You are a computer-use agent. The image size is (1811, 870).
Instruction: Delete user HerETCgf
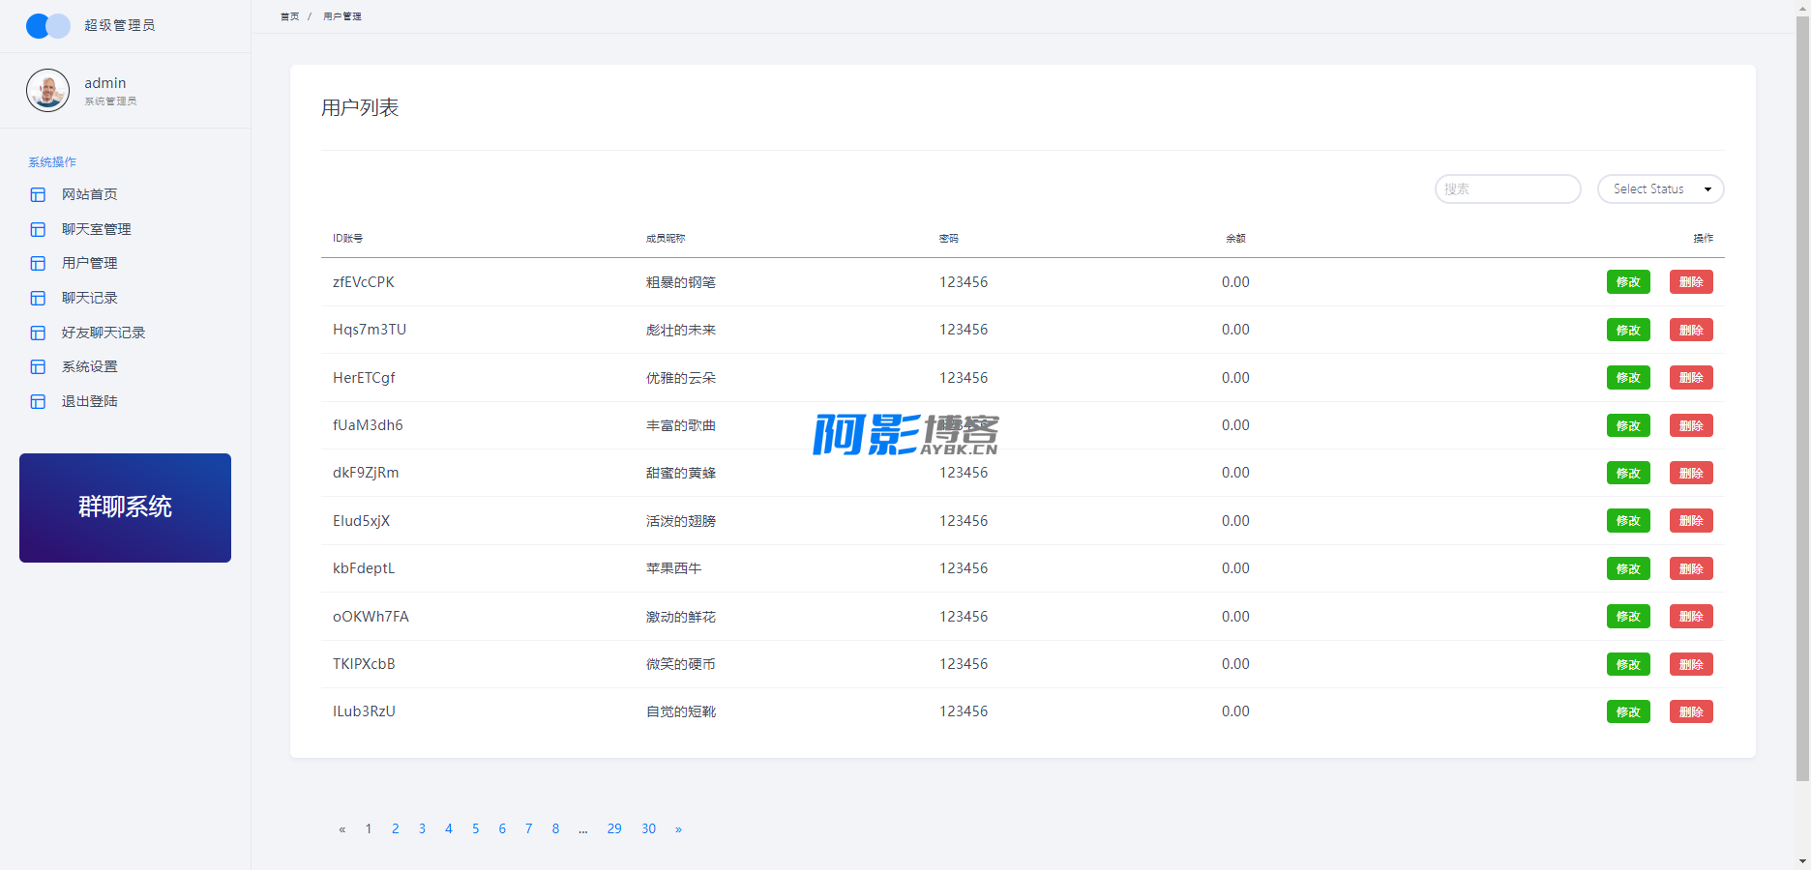[x=1691, y=378]
